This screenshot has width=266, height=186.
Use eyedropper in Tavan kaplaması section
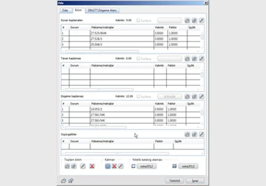(x=201, y=58)
